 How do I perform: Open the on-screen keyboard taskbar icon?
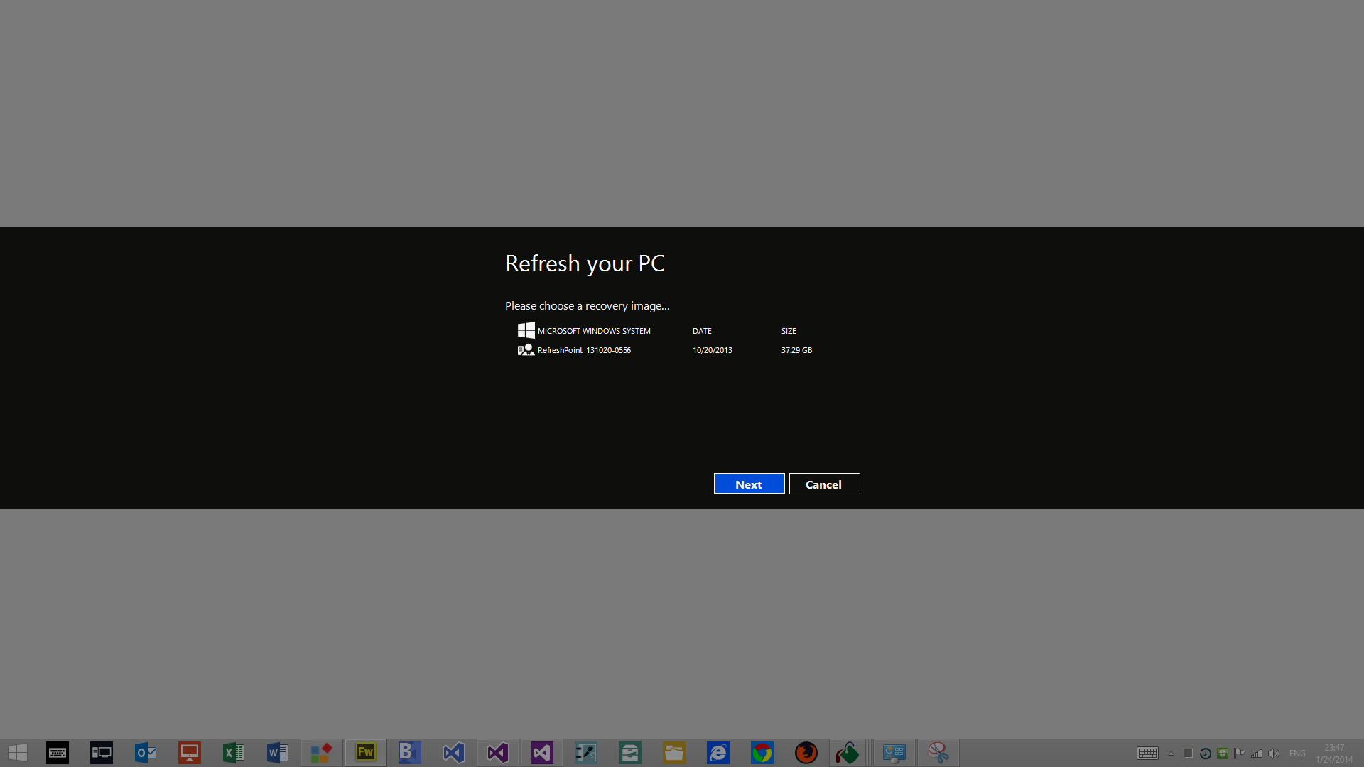[x=58, y=753]
